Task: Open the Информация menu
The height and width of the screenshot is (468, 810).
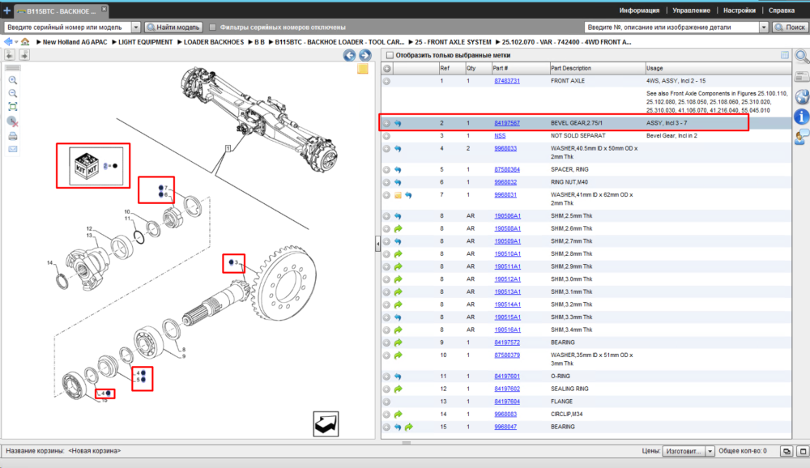Action: 639,11
